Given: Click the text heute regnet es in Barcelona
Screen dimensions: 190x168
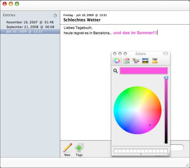Looking at the screenshot, I should tap(88, 33).
